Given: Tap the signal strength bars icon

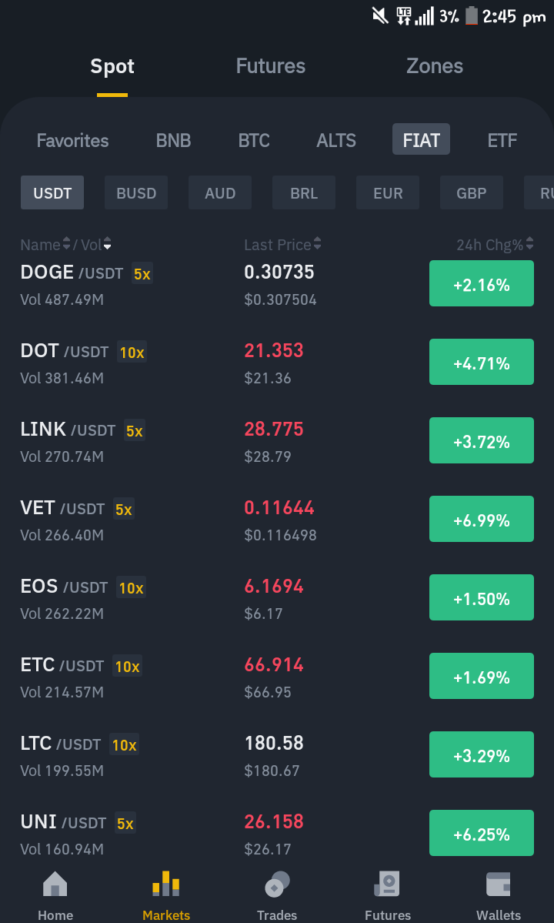Looking at the screenshot, I should 424,16.
